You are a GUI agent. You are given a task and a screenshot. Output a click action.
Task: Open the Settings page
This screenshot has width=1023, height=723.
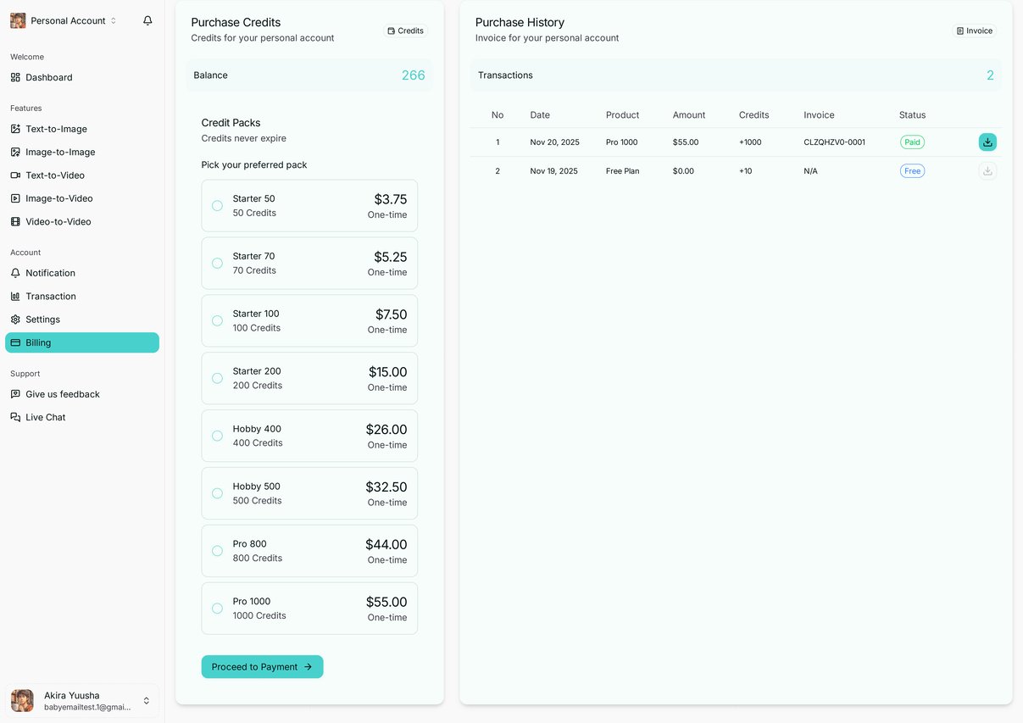pos(42,320)
